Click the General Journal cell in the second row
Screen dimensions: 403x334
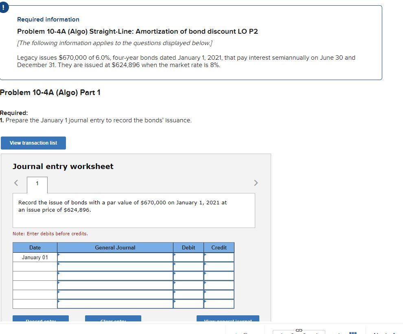[115, 267]
